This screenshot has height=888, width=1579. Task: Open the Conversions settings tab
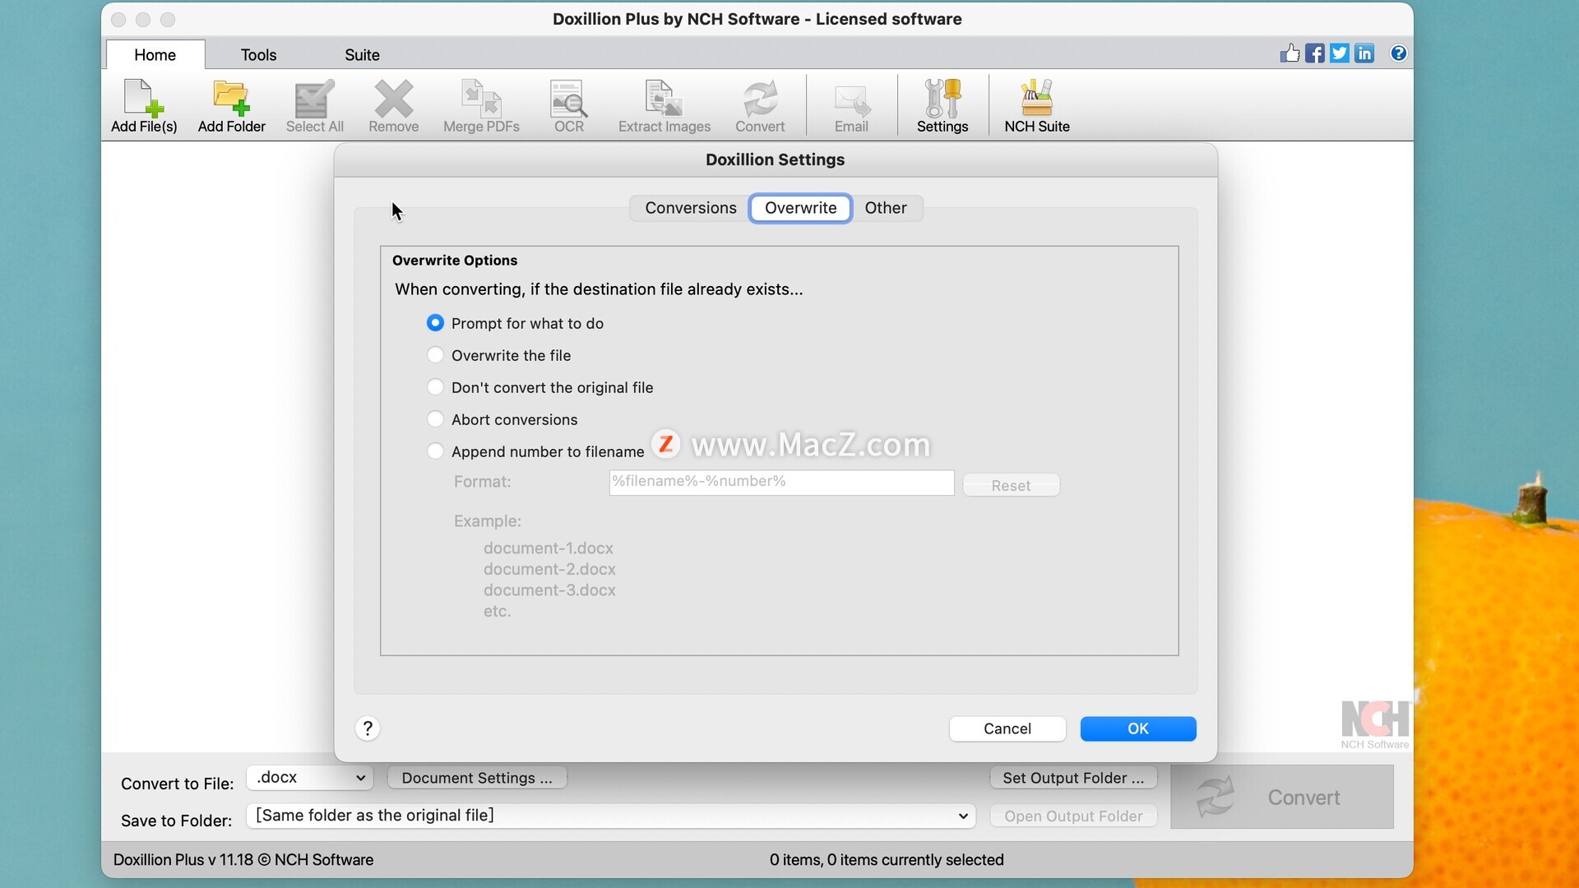690,208
